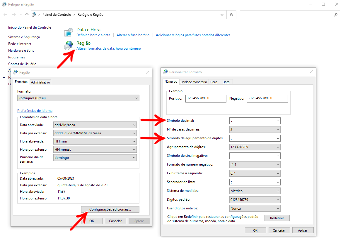The width and height of the screenshot is (343, 238).
Task: Open Hardware e Sons in sidebar
Action: [x=21, y=51]
